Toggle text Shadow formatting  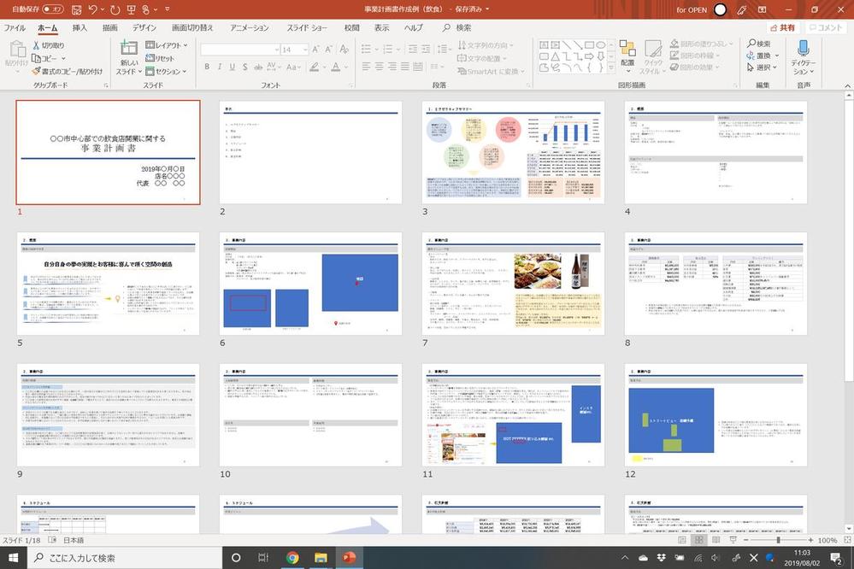point(245,67)
